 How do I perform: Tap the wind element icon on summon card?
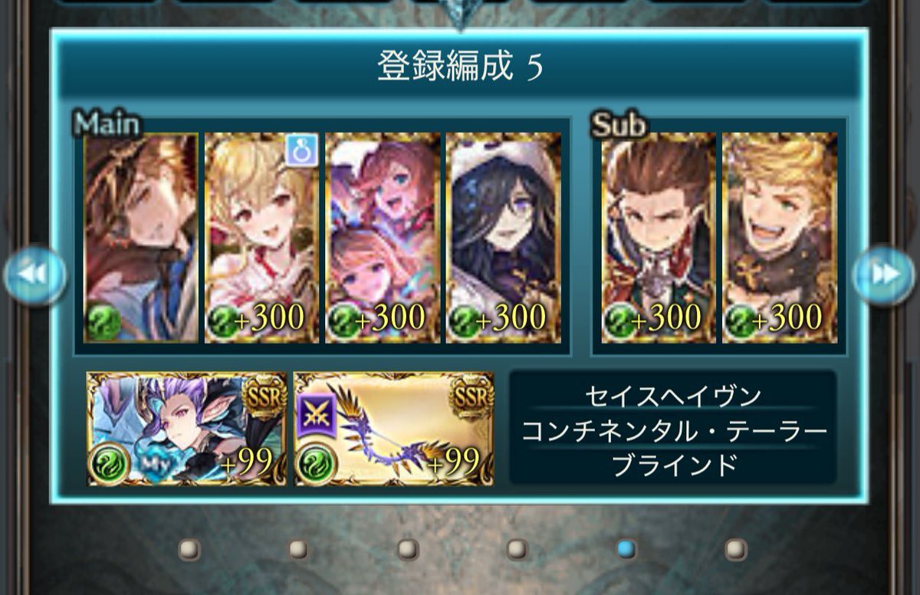(x=109, y=462)
